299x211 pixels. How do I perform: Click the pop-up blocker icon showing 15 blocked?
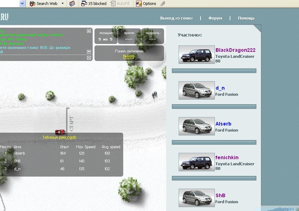tap(84, 4)
